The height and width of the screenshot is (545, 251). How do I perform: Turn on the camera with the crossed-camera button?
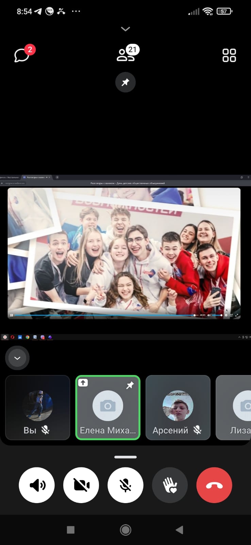tap(81, 485)
